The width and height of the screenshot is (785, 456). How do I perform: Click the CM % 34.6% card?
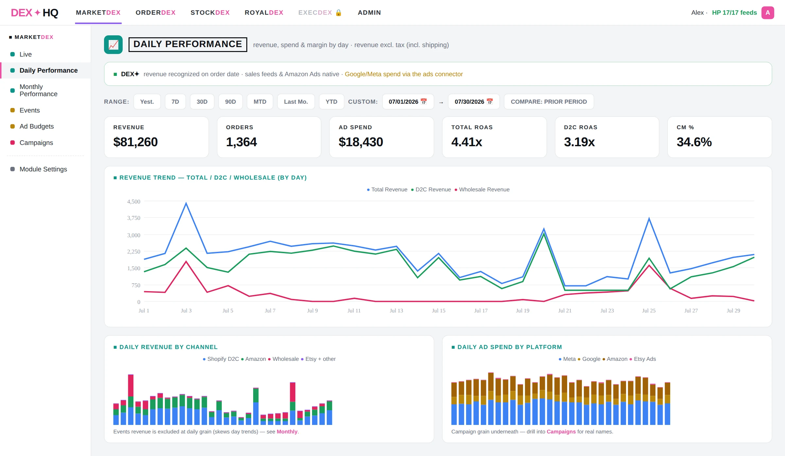(x=720, y=137)
